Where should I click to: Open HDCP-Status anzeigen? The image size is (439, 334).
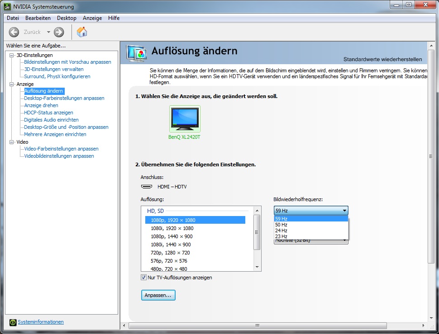click(x=48, y=113)
